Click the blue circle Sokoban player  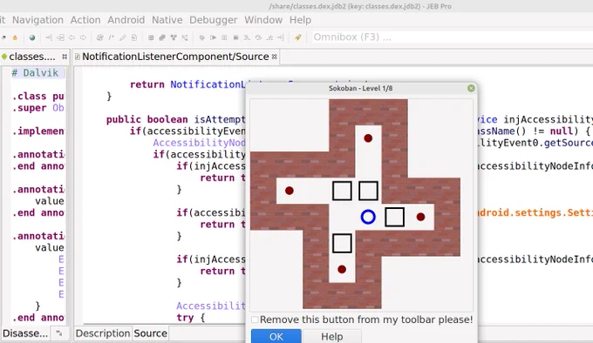368,217
